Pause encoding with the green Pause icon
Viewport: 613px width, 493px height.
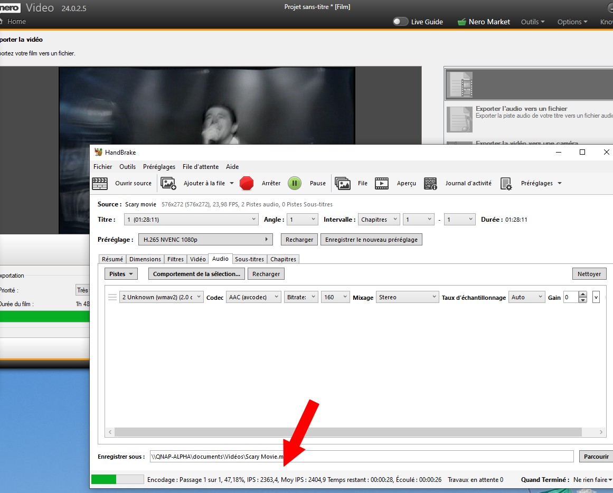point(295,183)
